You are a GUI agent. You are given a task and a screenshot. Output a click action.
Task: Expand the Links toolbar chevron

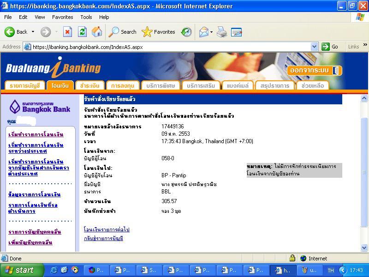coord(365,44)
